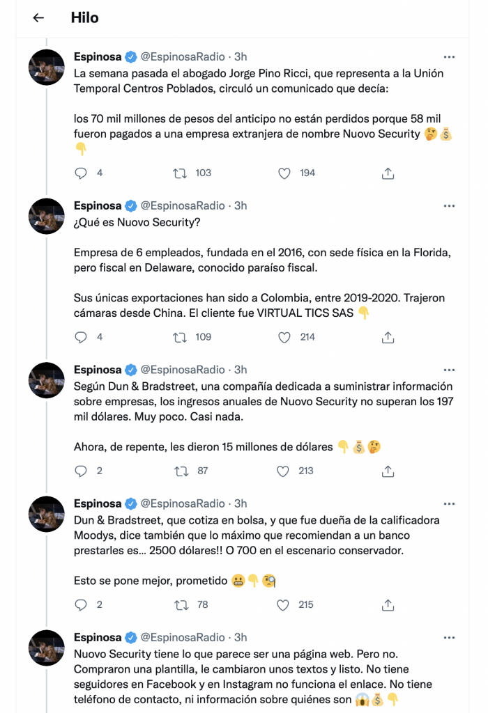This screenshot has width=488, height=713.
Task: Open more menu on '¿Qué es Nuovo Security?' tweet
Action: [450, 205]
